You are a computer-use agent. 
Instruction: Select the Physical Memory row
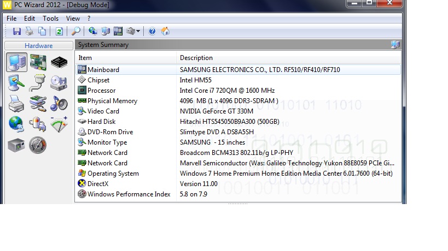pyautogui.click(x=238, y=101)
